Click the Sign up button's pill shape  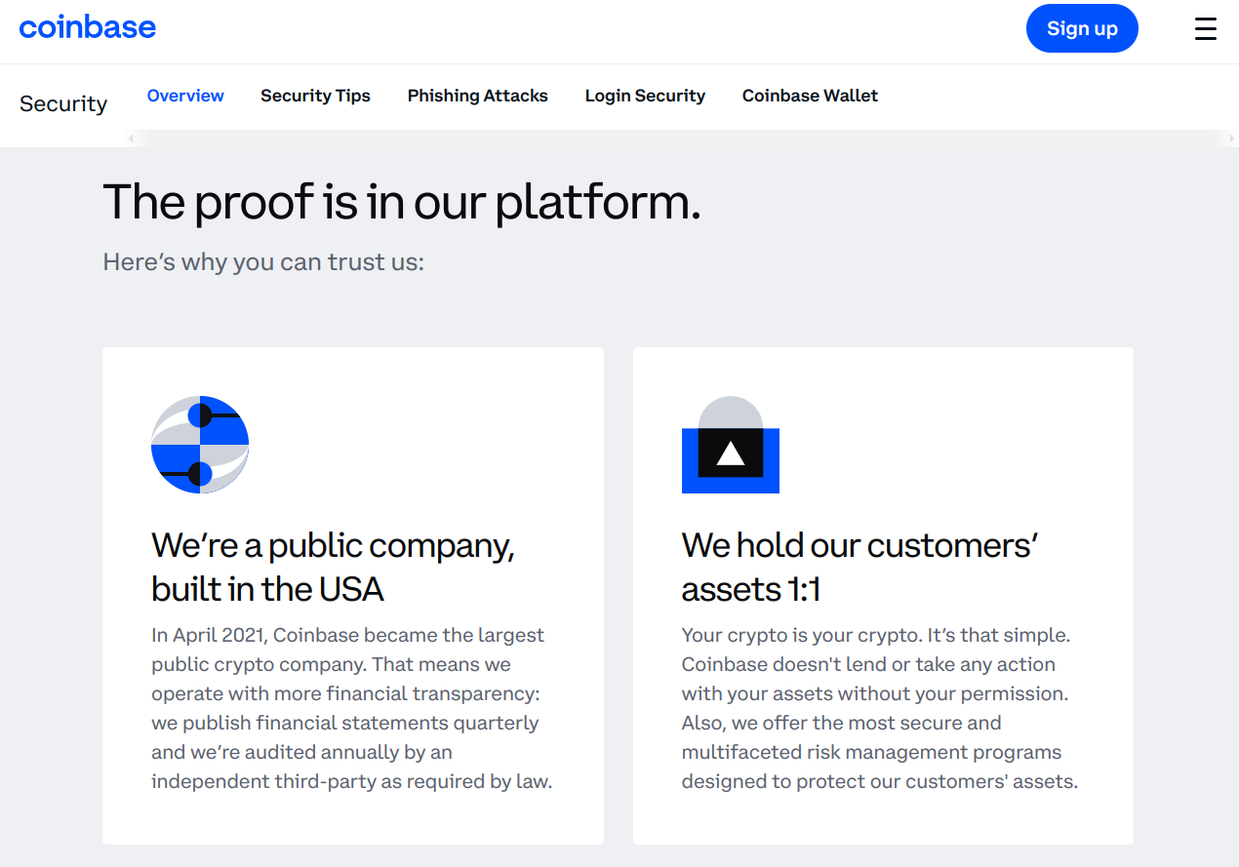tap(1082, 28)
